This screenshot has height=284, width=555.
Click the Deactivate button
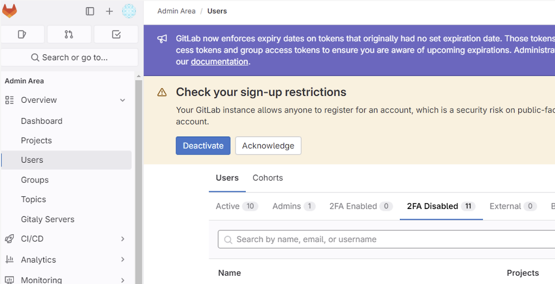[203, 146]
